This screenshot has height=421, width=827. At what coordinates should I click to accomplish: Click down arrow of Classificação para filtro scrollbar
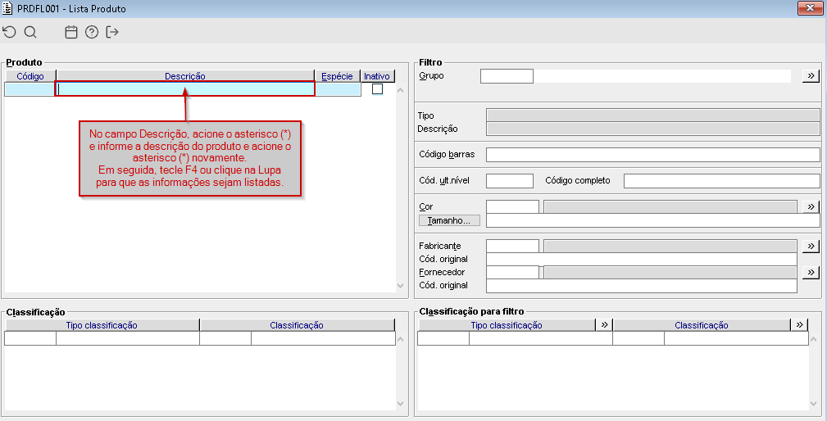[x=813, y=404]
